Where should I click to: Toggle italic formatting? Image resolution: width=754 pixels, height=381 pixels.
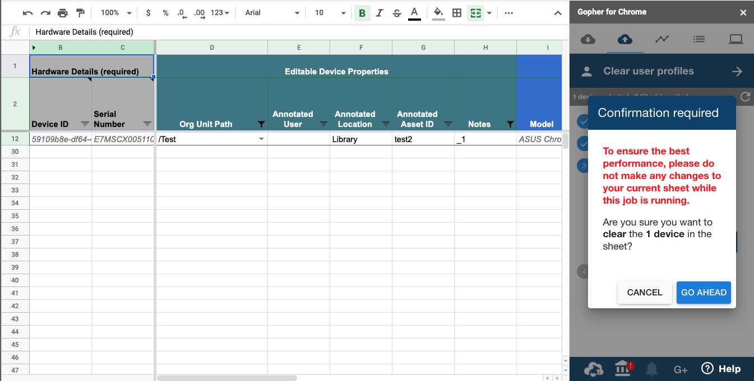coord(380,13)
